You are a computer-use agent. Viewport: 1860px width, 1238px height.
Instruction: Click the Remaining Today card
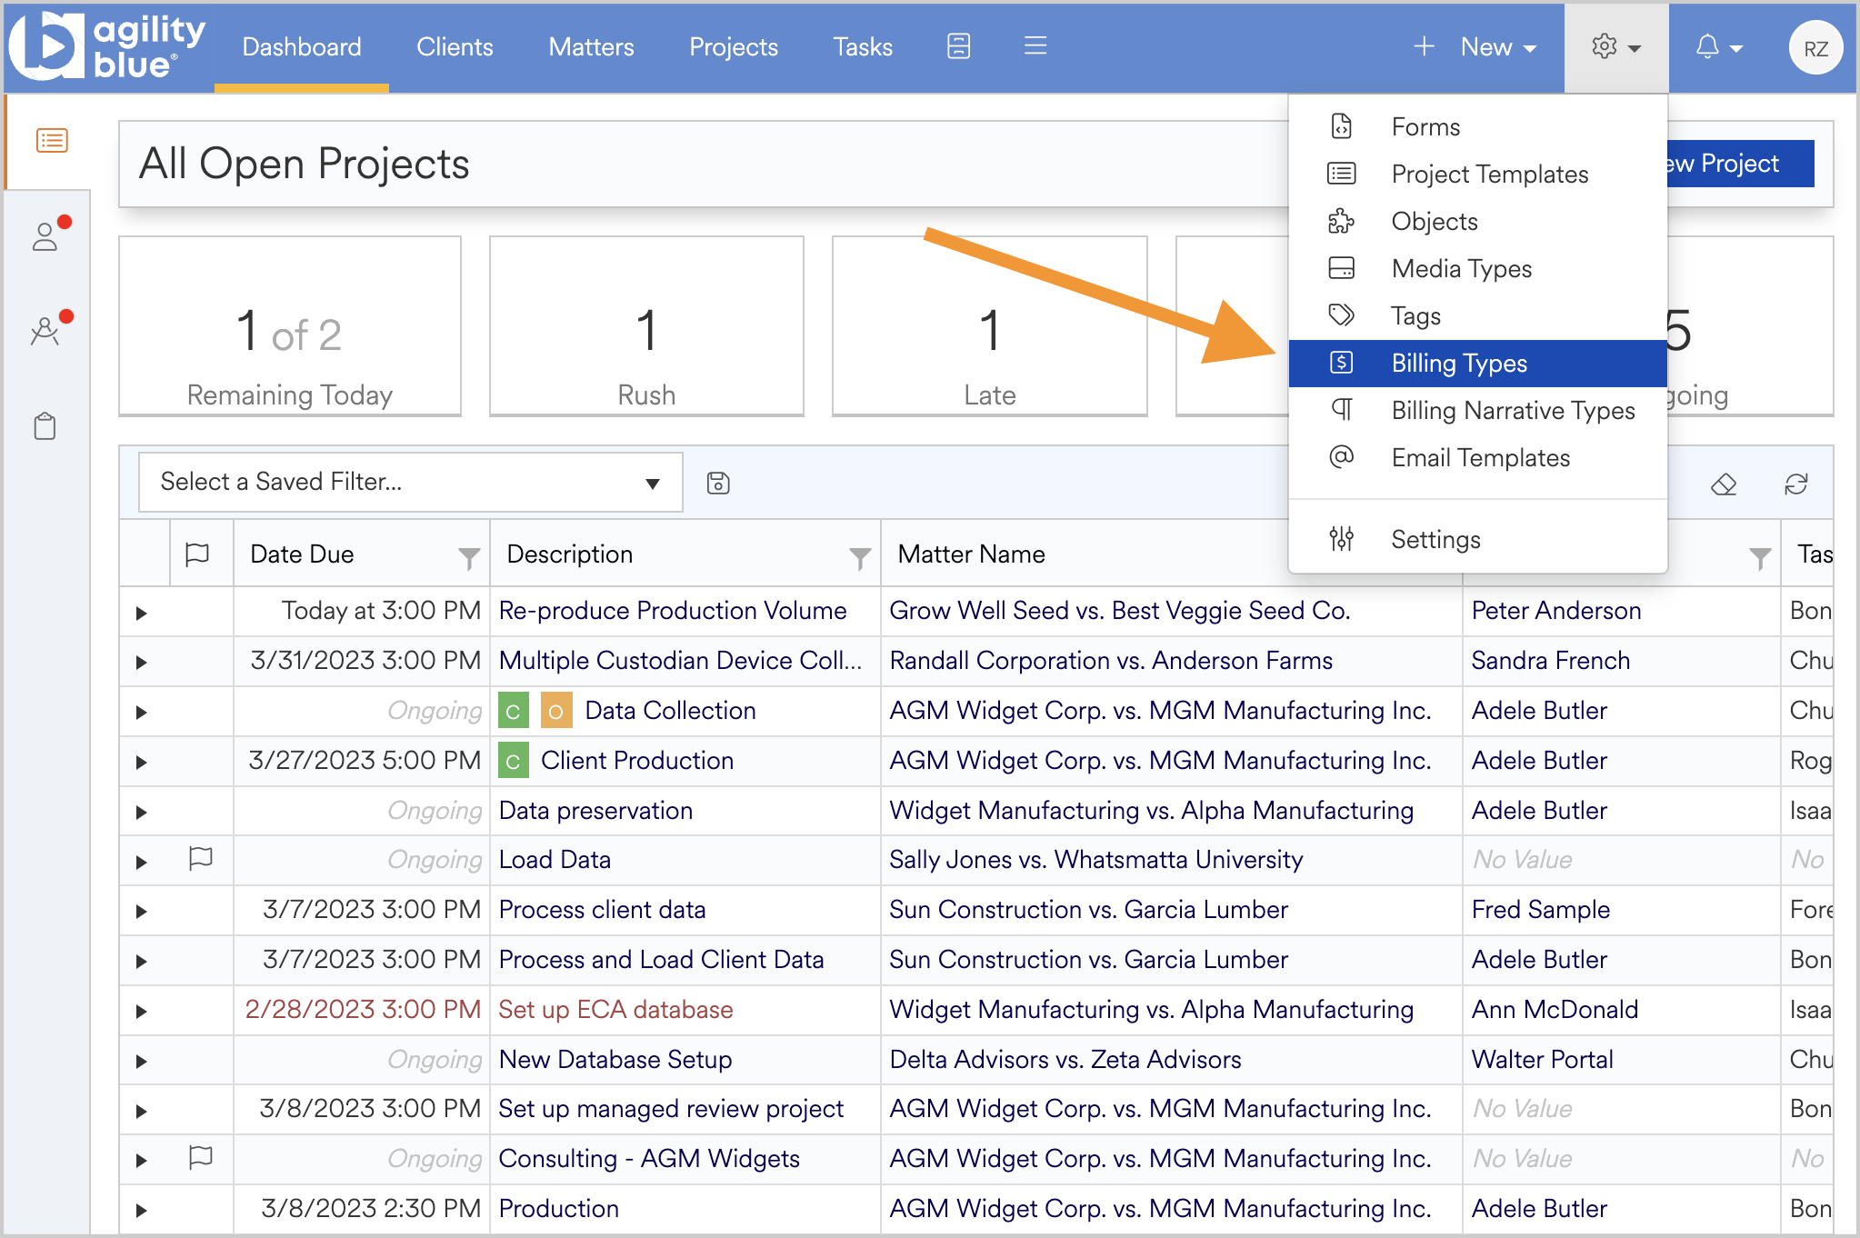pos(290,325)
